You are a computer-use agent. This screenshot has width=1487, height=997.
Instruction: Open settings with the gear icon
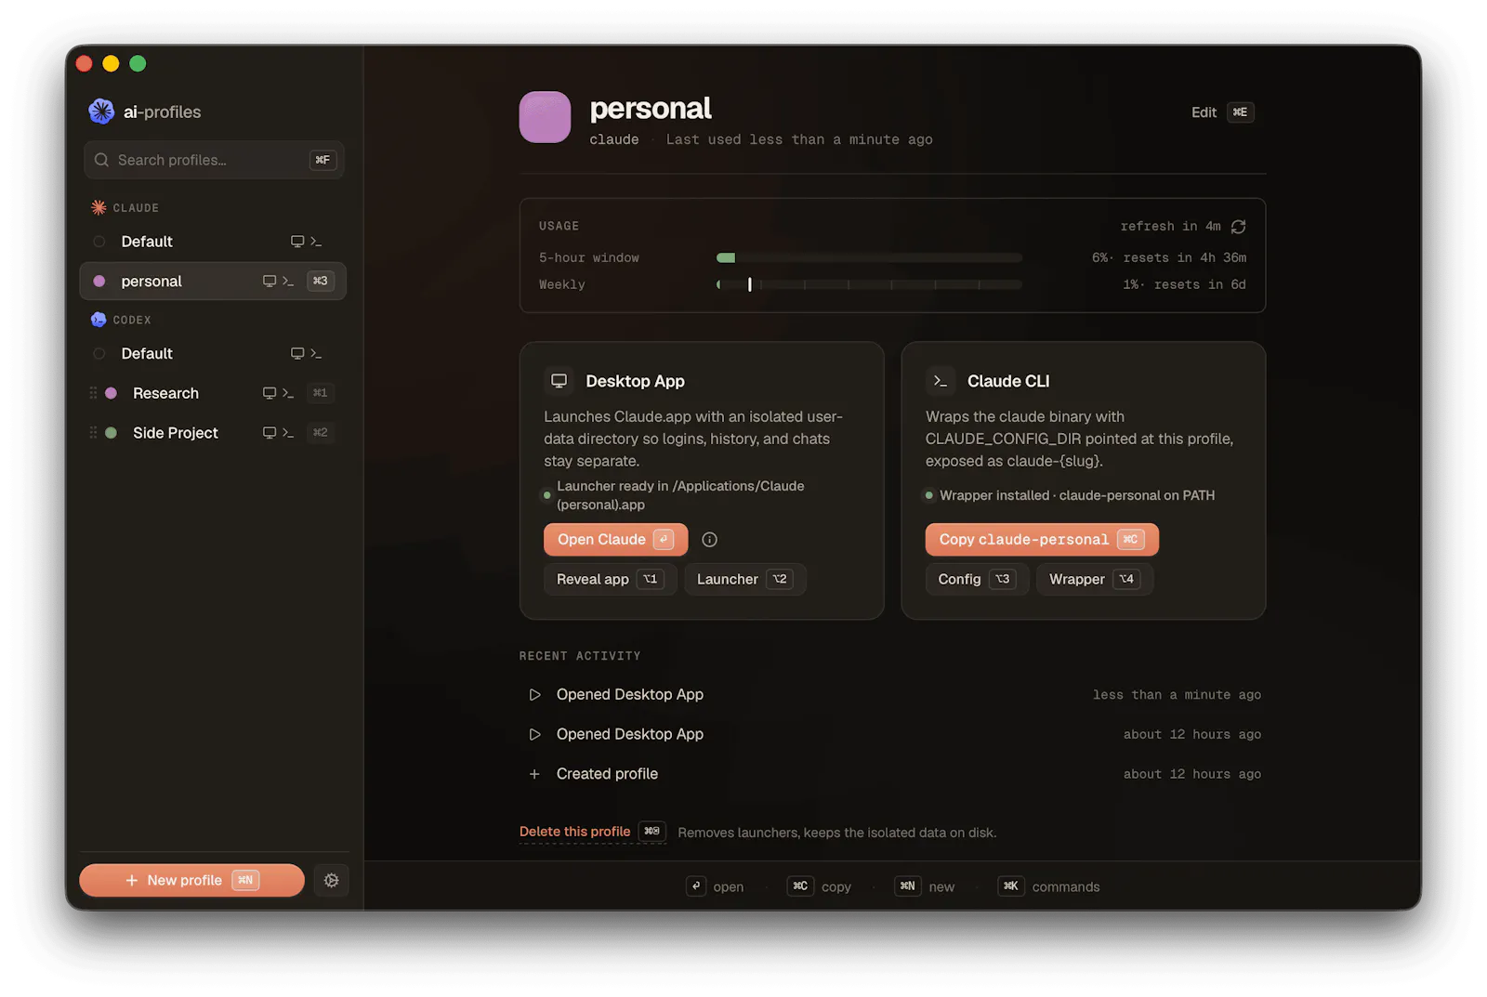[x=331, y=880]
